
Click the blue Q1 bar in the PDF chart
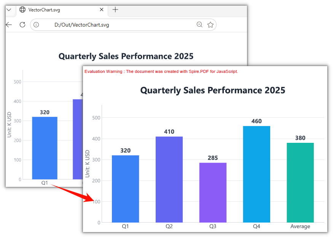coord(125,189)
